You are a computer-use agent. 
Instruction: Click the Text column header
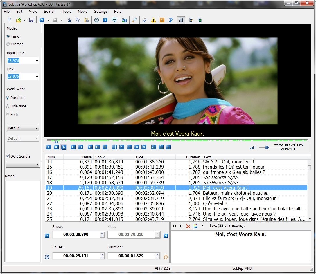pyautogui.click(x=254, y=157)
